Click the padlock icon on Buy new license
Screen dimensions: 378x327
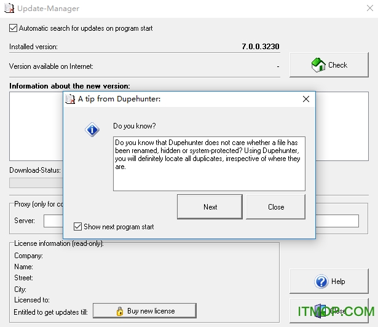(119, 311)
